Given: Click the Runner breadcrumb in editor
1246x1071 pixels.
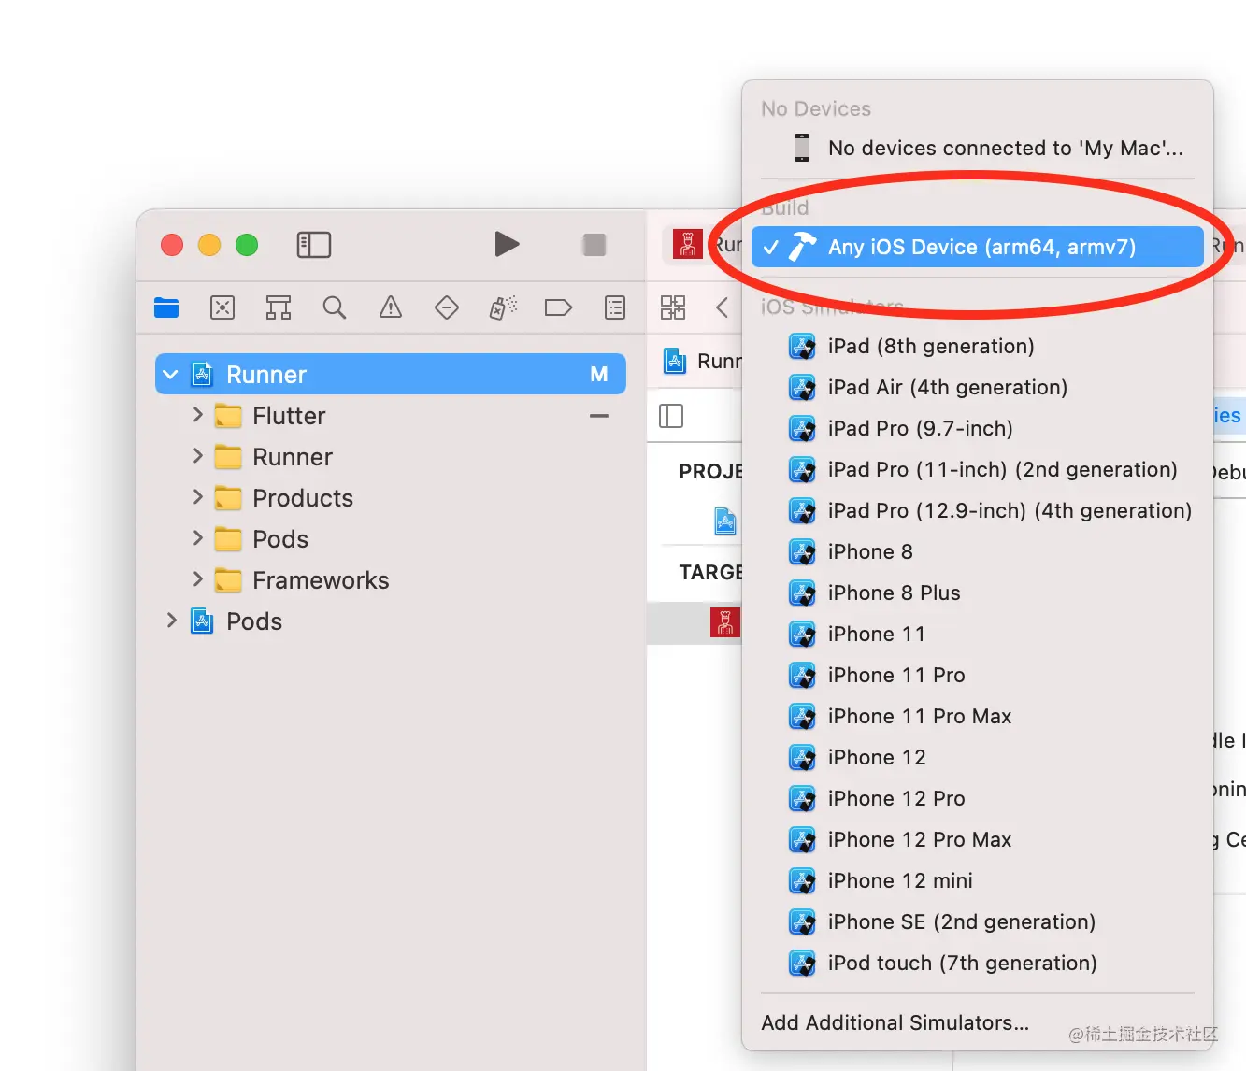Looking at the screenshot, I should 703,361.
